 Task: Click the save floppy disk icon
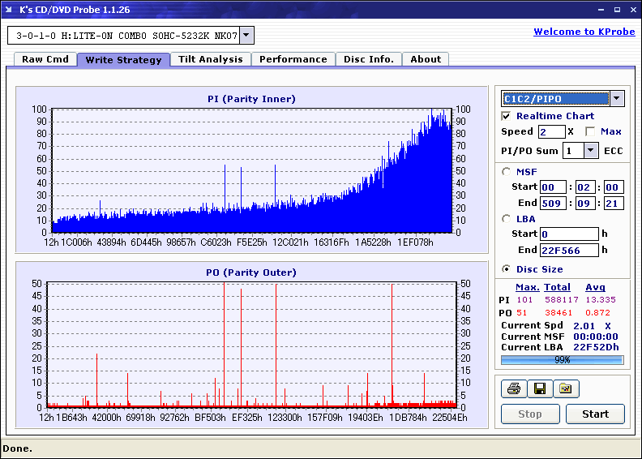[539, 389]
